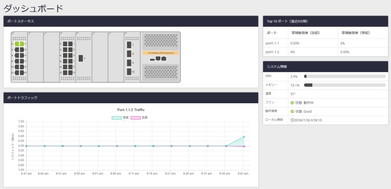Click the メモリー usage progress bar
Screen dimensions: 391x189
click(x=345, y=85)
